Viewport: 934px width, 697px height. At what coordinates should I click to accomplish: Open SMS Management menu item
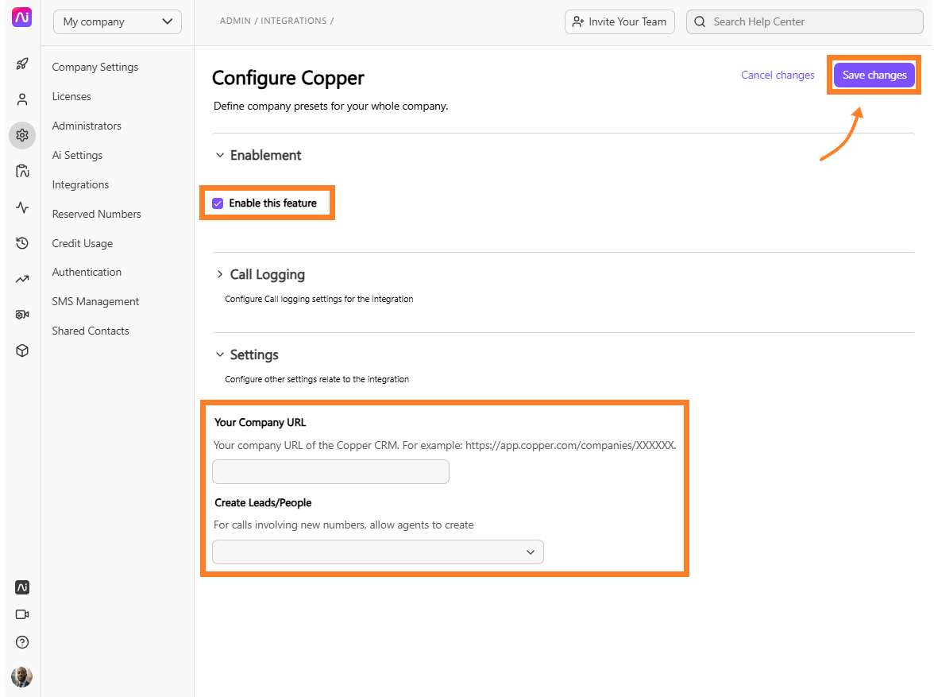click(x=95, y=302)
